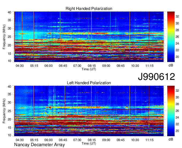Screen dimensions: 182x148
Task: Click 35 MHz tick on Right Handed plot
Action: (9, 20)
